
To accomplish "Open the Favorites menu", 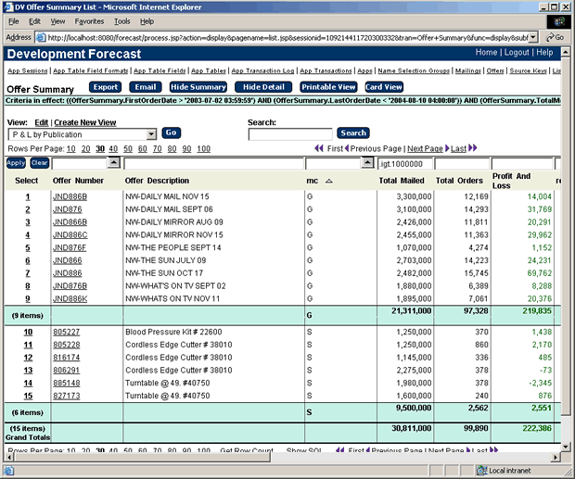I will (89, 21).
